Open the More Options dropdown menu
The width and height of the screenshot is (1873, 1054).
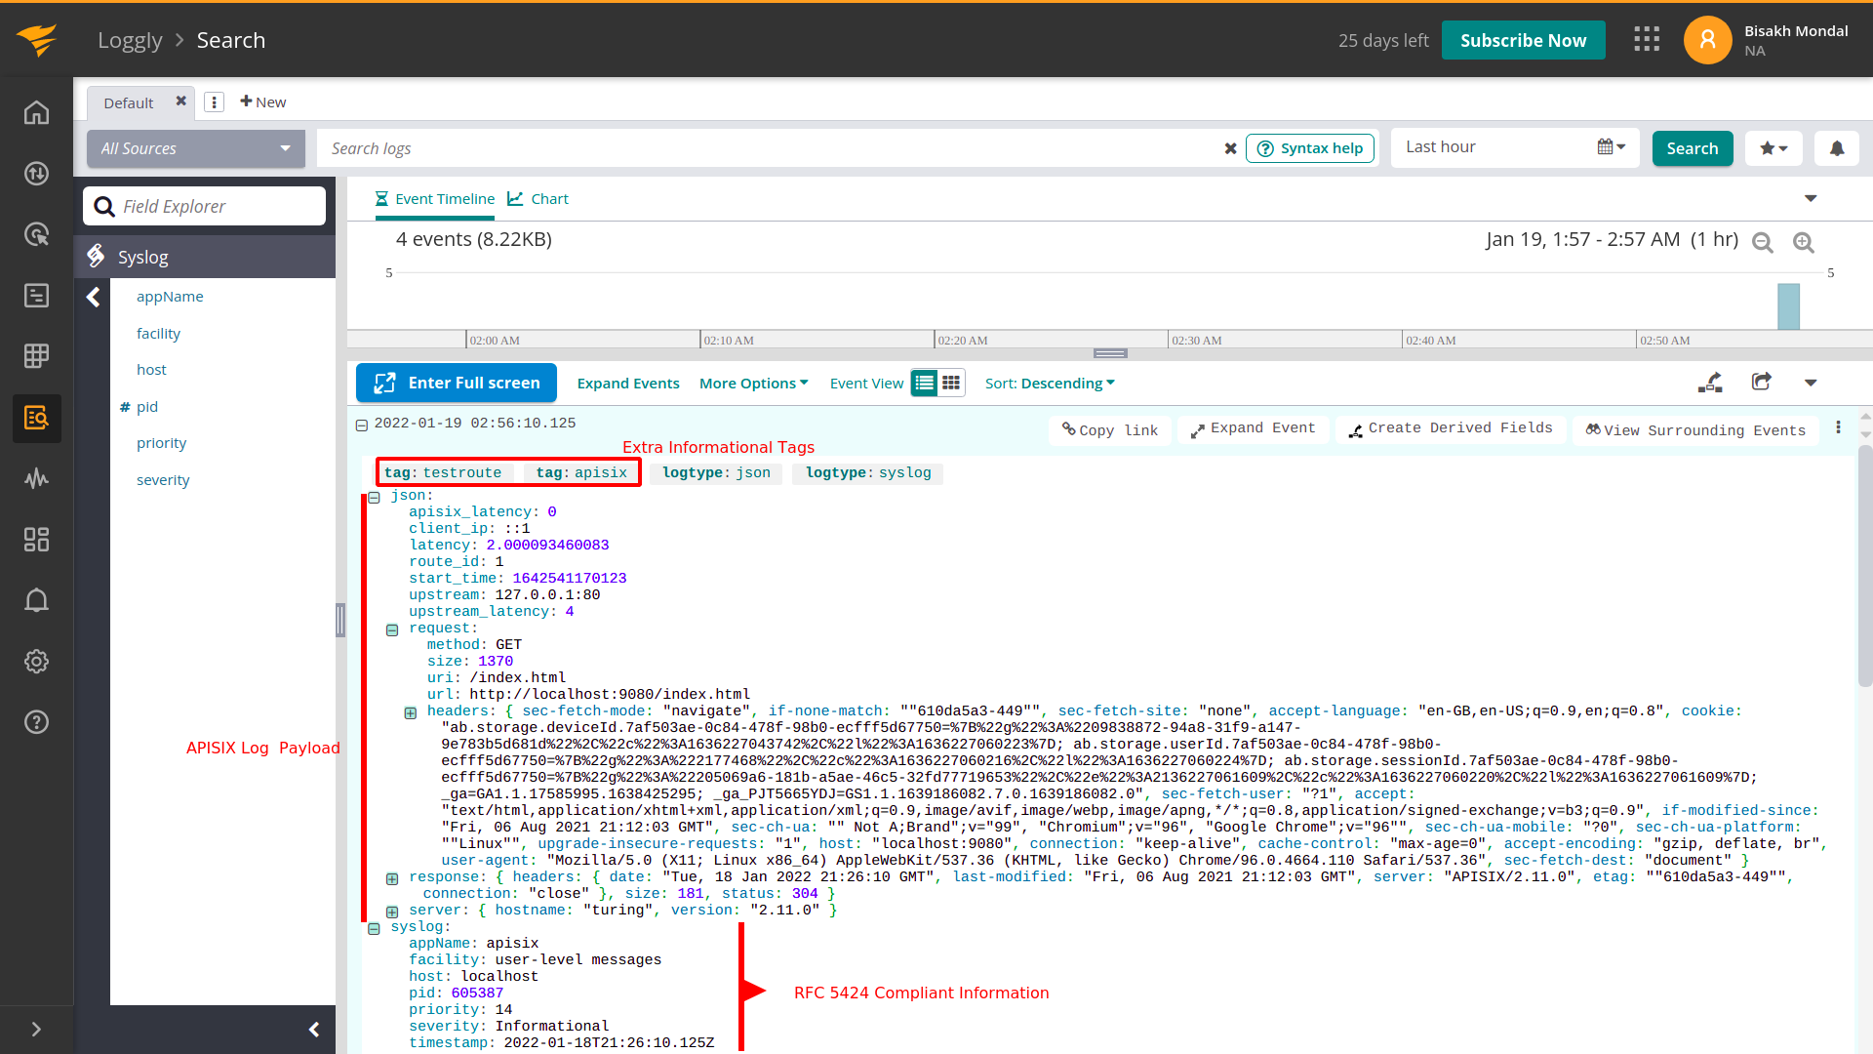(752, 383)
